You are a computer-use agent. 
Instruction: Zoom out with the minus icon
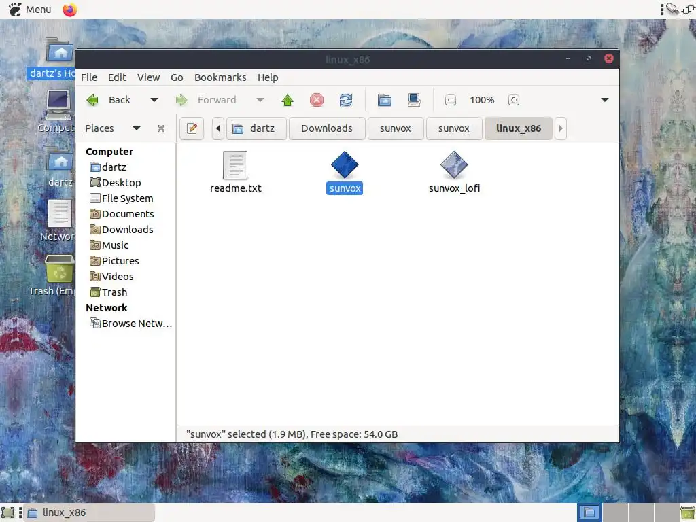coord(450,101)
